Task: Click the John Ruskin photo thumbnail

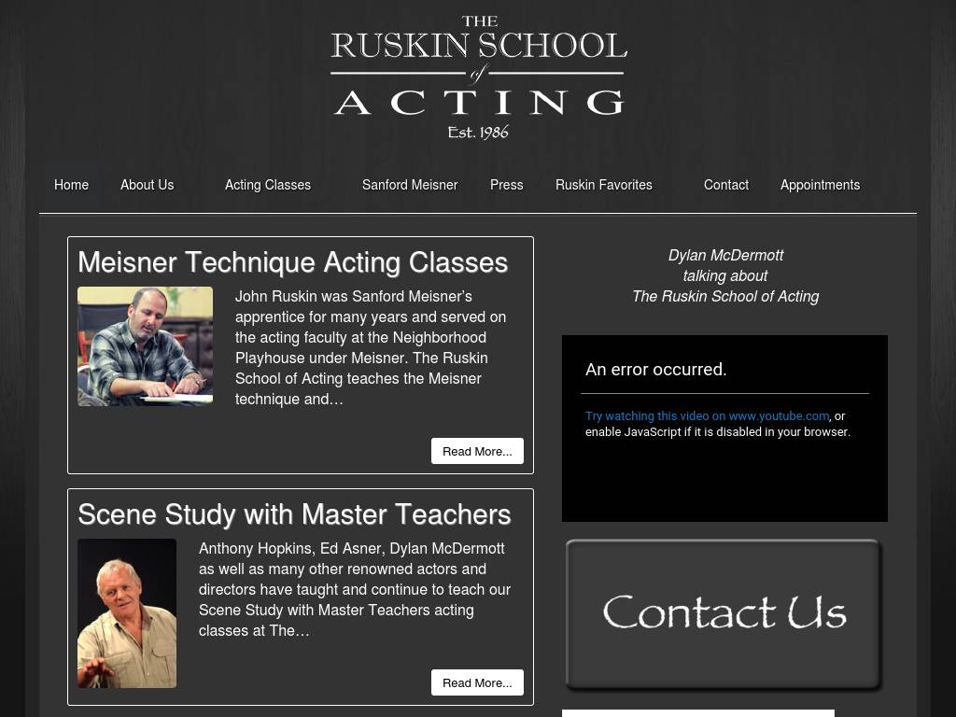Action: [x=145, y=346]
